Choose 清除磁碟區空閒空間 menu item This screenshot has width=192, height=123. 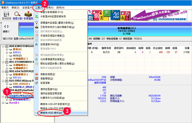[x=61, y=94]
